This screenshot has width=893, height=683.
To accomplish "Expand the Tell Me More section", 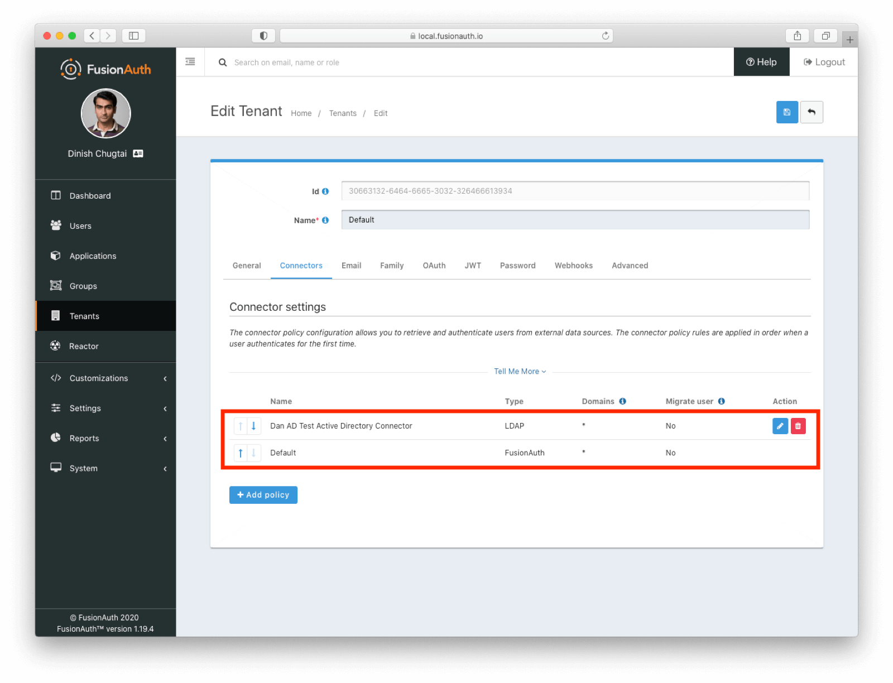I will [520, 372].
